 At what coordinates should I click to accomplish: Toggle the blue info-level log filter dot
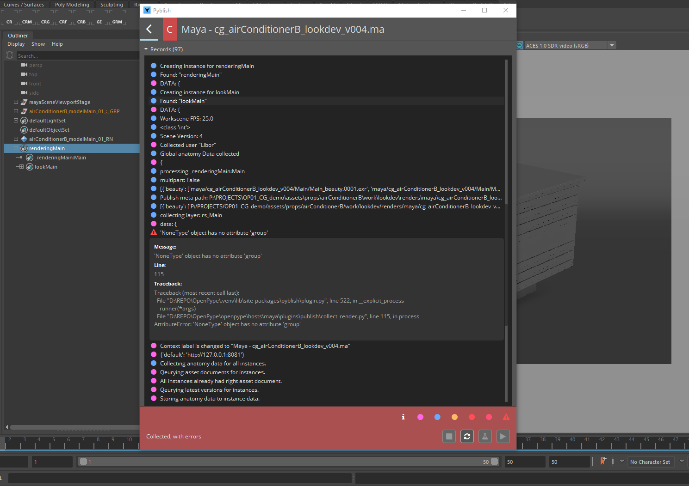[x=437, y=417]
